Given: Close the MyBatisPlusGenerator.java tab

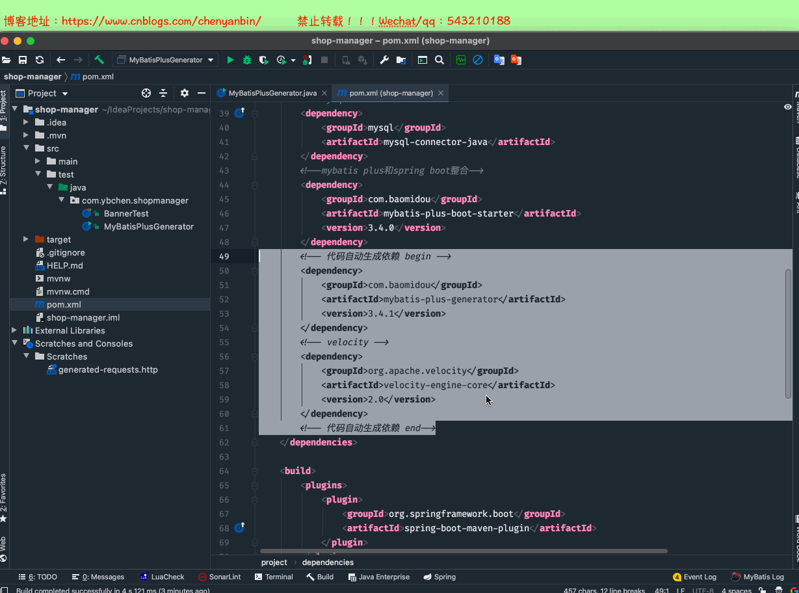Looking at the screenshot, I should tap(324, 93).
